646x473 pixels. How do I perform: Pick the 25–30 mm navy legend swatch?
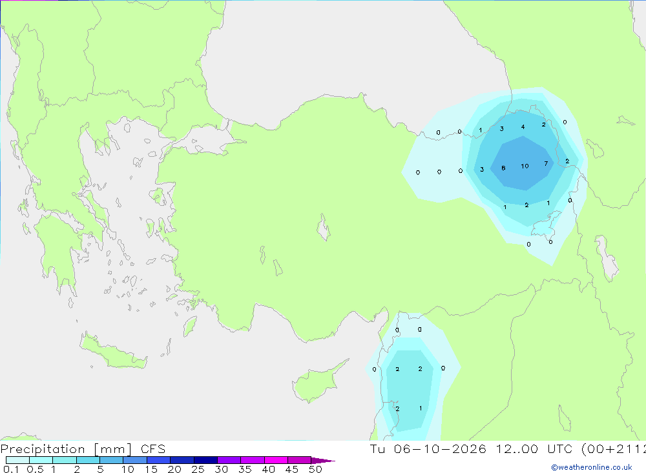click(205, 460)
